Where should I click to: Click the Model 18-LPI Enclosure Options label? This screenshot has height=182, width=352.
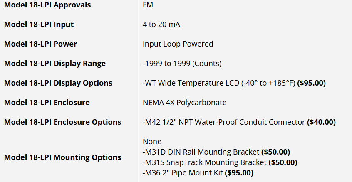tap(62, 122)
